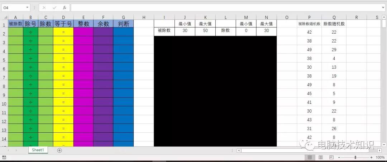
Task: Select cell M2 with value 0
Action: 246,31
